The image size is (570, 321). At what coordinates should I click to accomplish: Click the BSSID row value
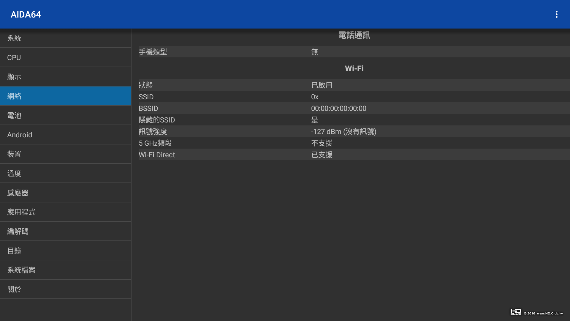point(338,108)
